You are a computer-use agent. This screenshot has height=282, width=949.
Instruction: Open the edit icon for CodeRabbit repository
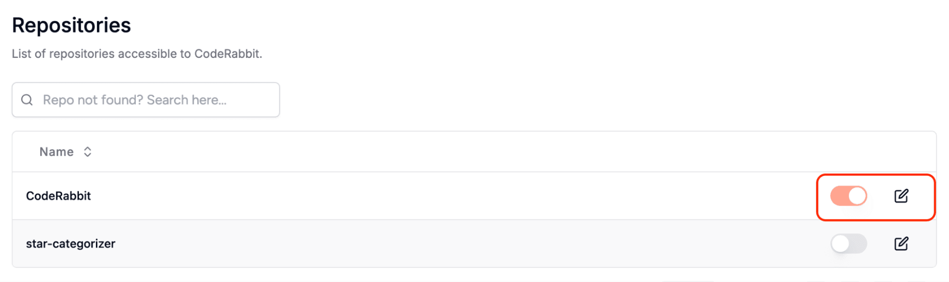point(901,196)
